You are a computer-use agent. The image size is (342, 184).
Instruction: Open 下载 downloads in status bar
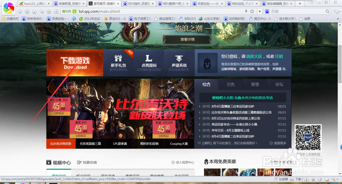tap(295, 179)
